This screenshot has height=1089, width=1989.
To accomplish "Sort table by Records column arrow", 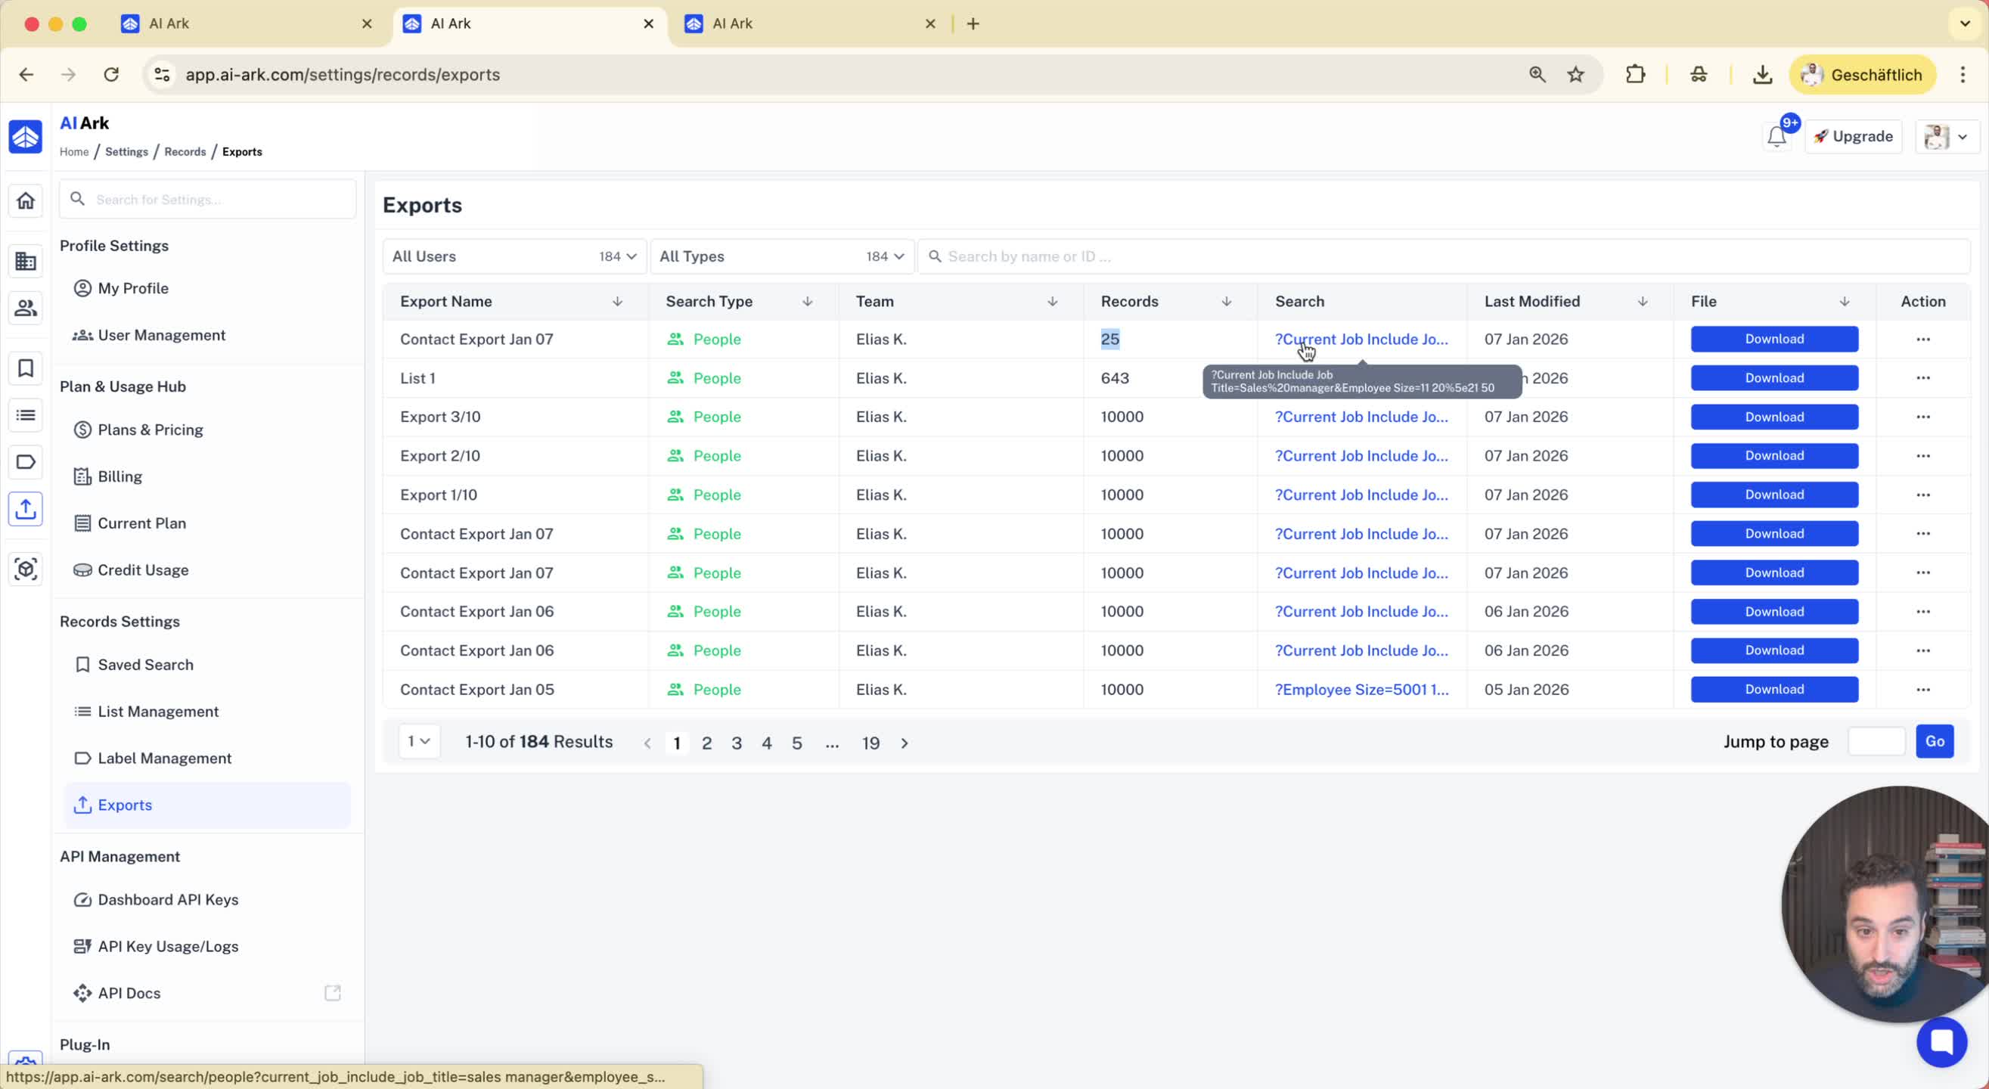I will (1226, 302).
